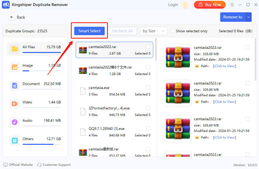Viewport: 259px width, 169px height.
Task: Check the JZFormatFactory group checkbox
Action: [148, 108]
